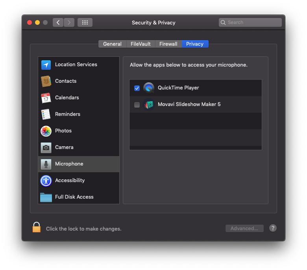
Task: Open Calendars via its calendar icon
Action: pos(46,98)
